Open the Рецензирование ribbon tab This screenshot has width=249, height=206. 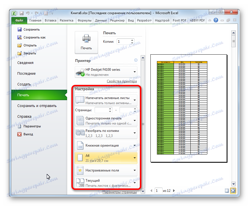click(x=117, y=20)
